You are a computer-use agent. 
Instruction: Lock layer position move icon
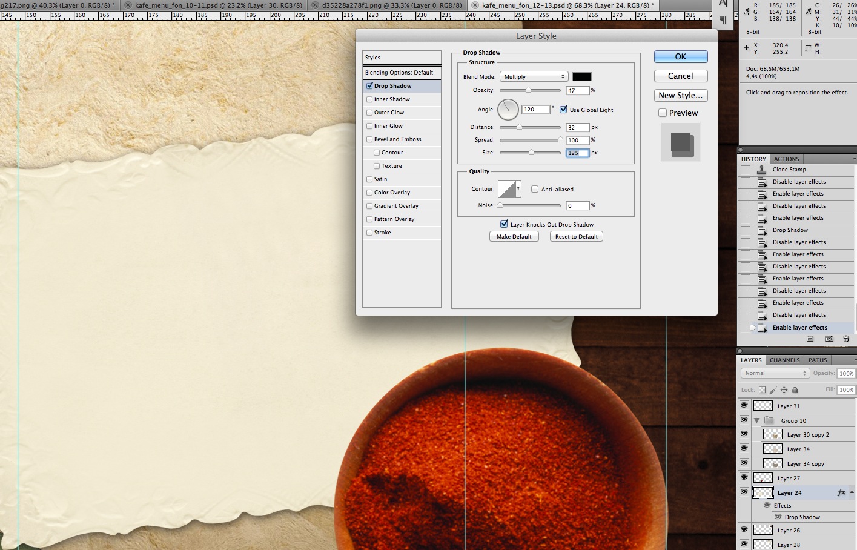click(784, 390)
